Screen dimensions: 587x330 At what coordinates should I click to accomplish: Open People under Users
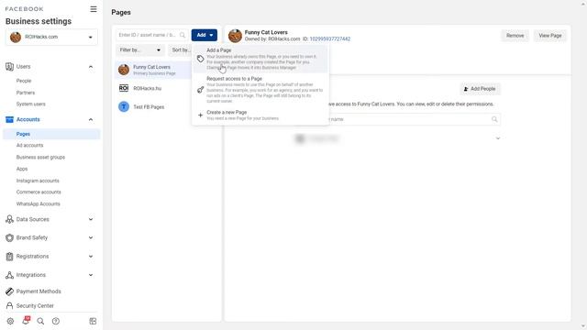(x=24, y=81)
